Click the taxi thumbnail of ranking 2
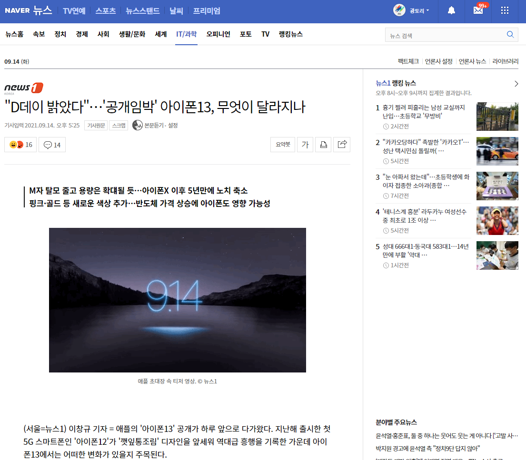 pyautogui.click(x=497, y=151)
